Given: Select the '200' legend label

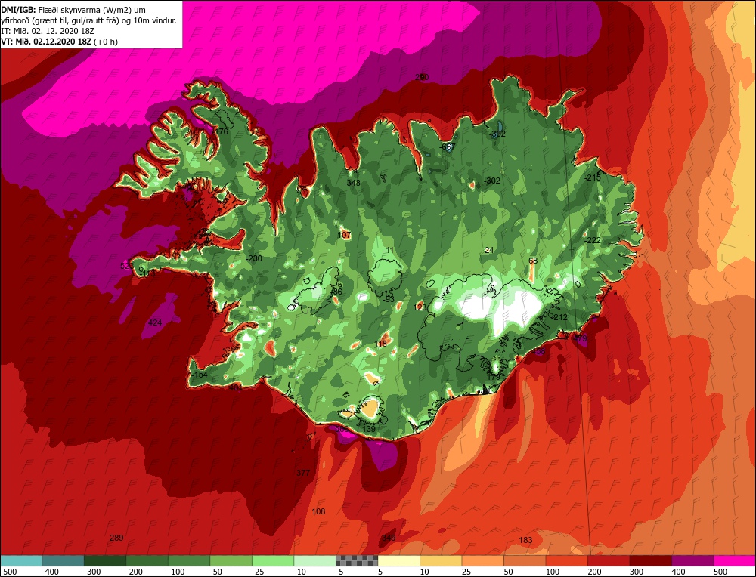Looking at the screenshot, I should tap(594, 572).
